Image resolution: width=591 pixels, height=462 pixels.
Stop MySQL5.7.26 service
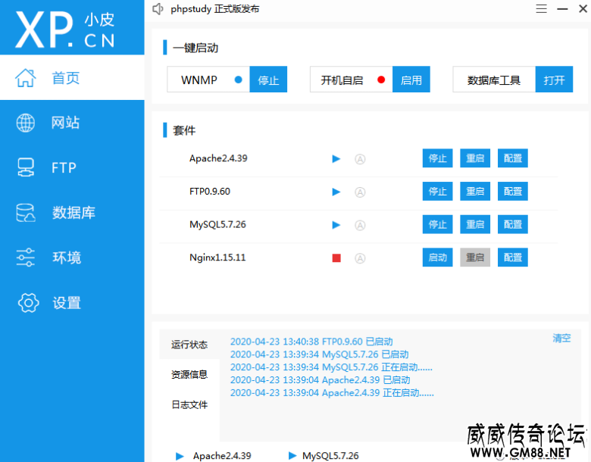[x=438, y=225]
